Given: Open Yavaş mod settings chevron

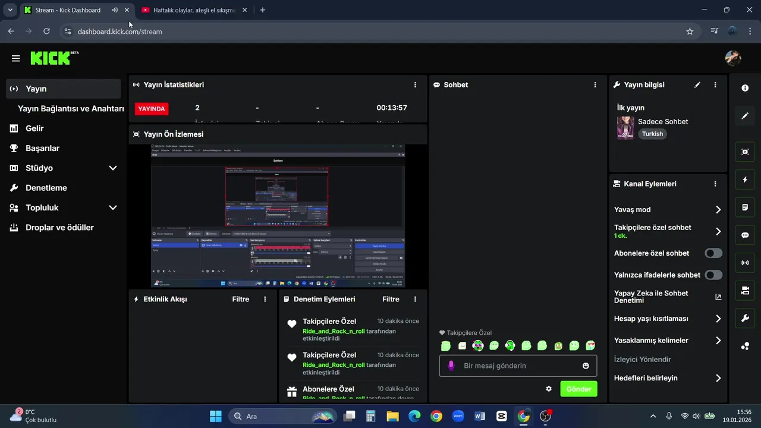Looking at the screenshot, I should tap(718, 210).
